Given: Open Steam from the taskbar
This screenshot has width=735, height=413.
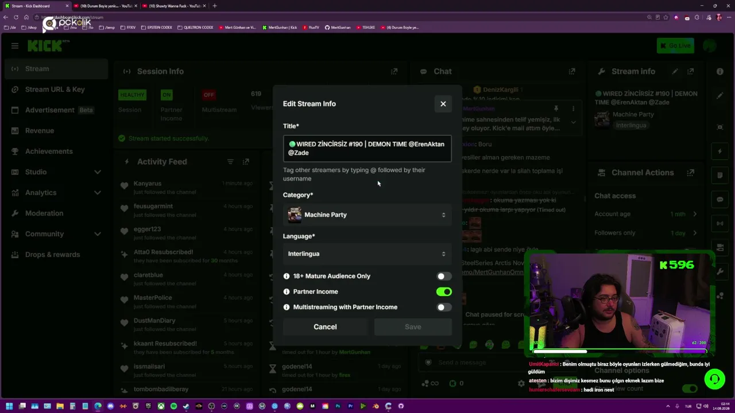Looking at the screenshot, I should pyautogui.click(x=186, y=406).
